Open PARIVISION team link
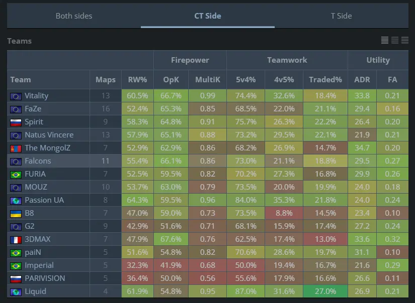The image size is (415, 303). coord(45,278)
